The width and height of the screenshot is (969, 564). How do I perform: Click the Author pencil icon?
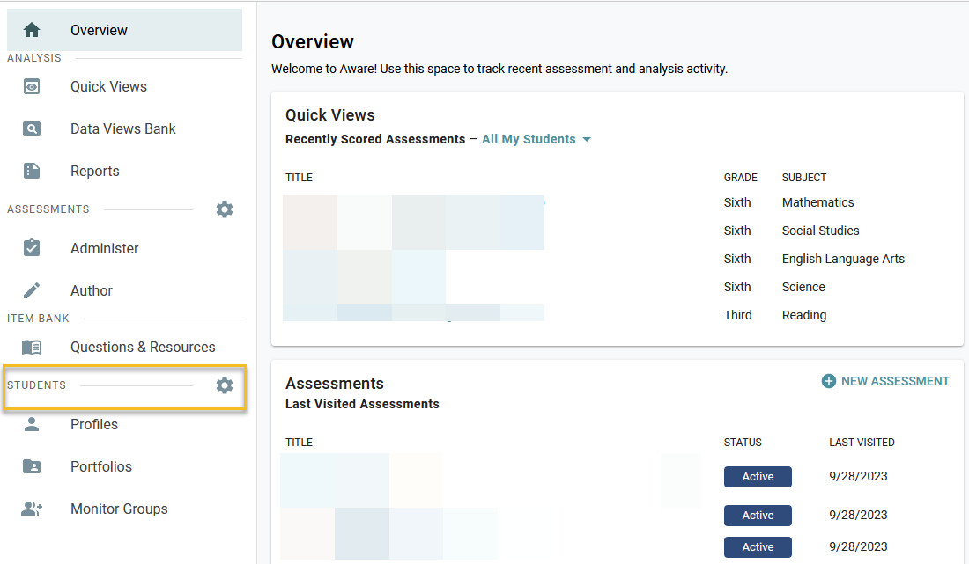(x=32, y=290)
